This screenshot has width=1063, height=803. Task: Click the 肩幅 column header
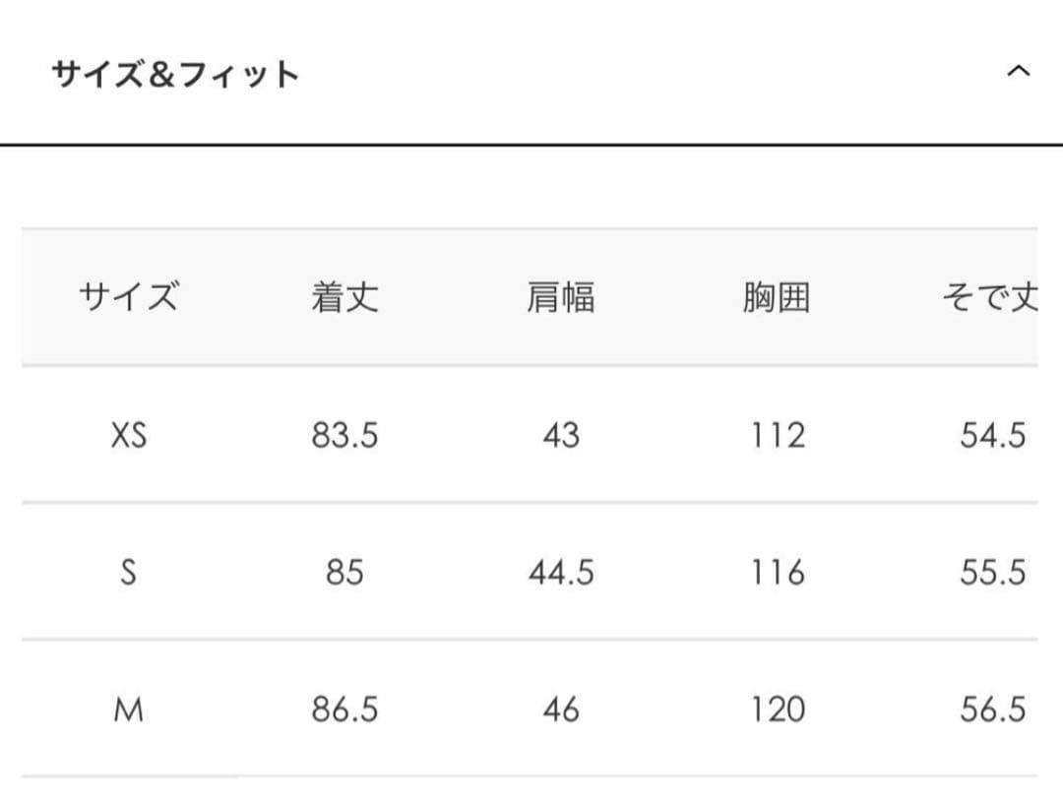point(561,296)
